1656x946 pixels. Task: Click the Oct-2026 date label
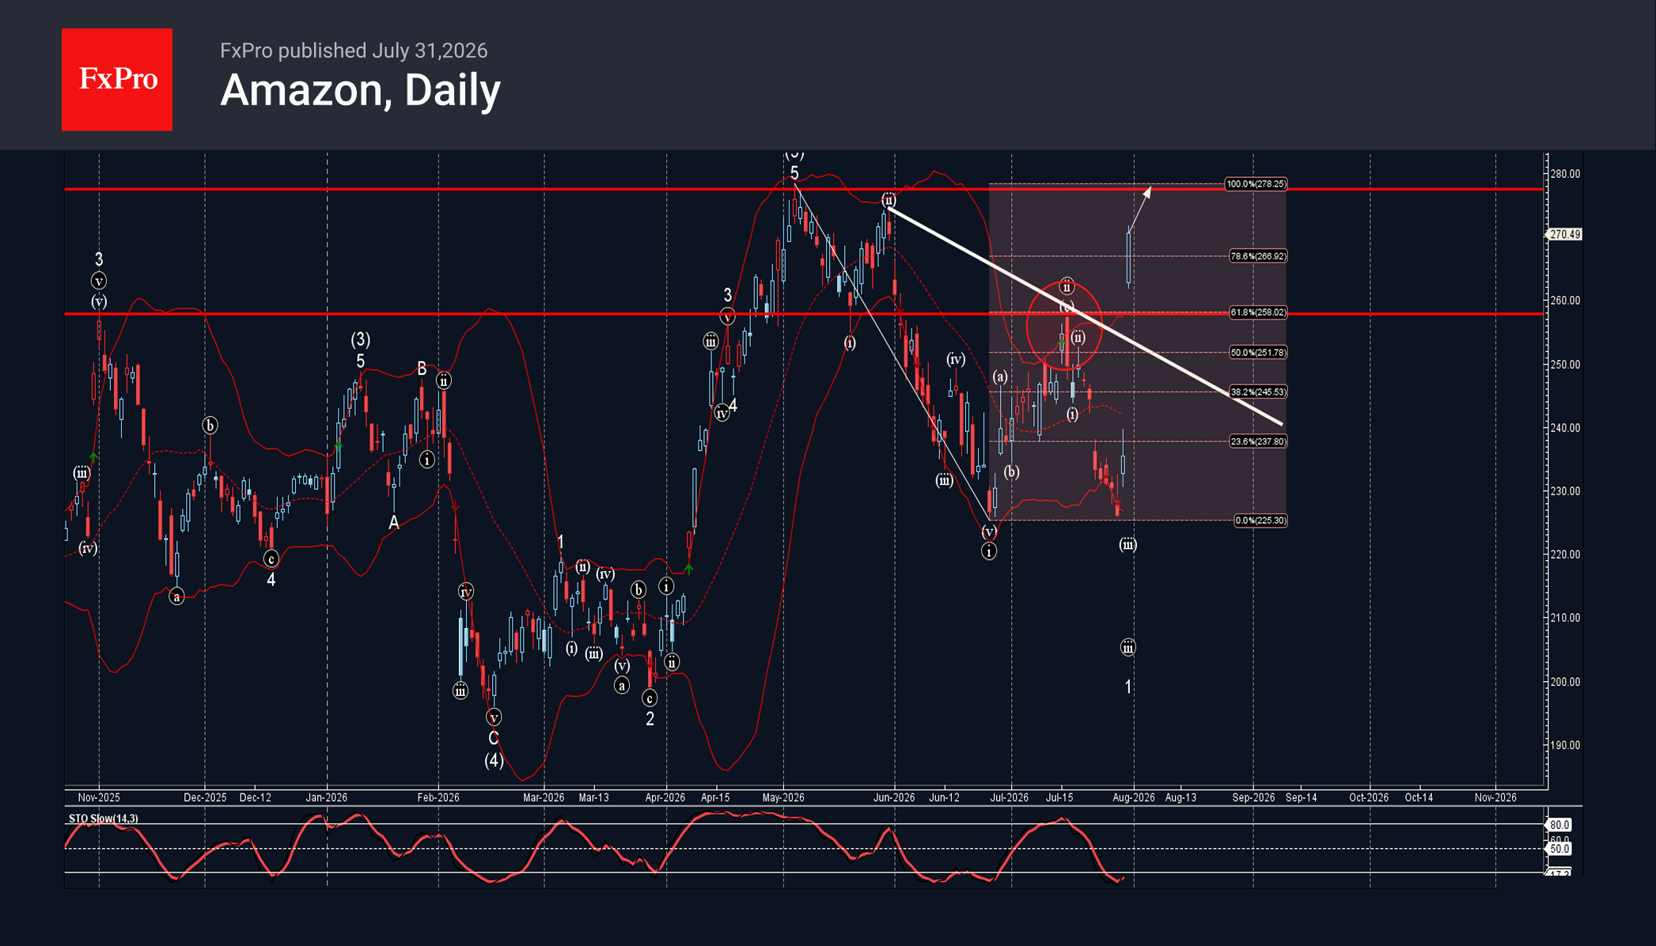(x=1369, y=797)
